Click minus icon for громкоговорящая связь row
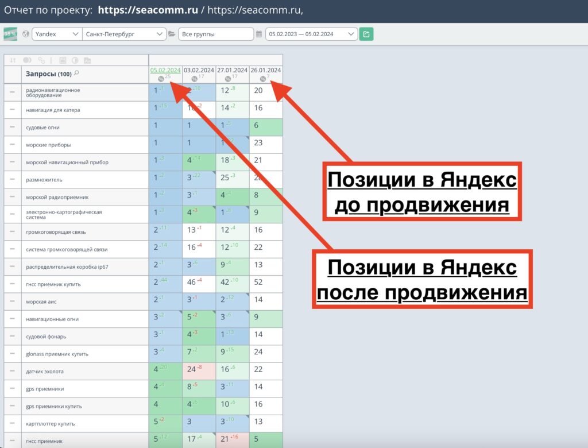The height and width of the screenshot is (448, 588). [x=13, y=231]
